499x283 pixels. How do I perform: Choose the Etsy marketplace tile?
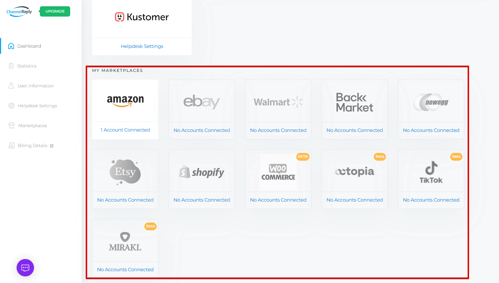pyautogui.click(x=125, y=179)
